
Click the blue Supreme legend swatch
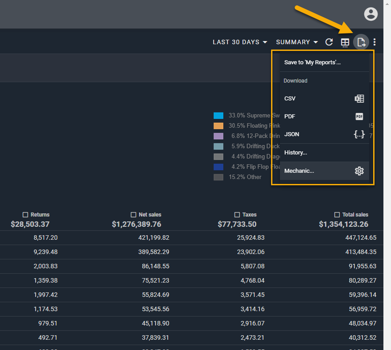tap(218, 116)
